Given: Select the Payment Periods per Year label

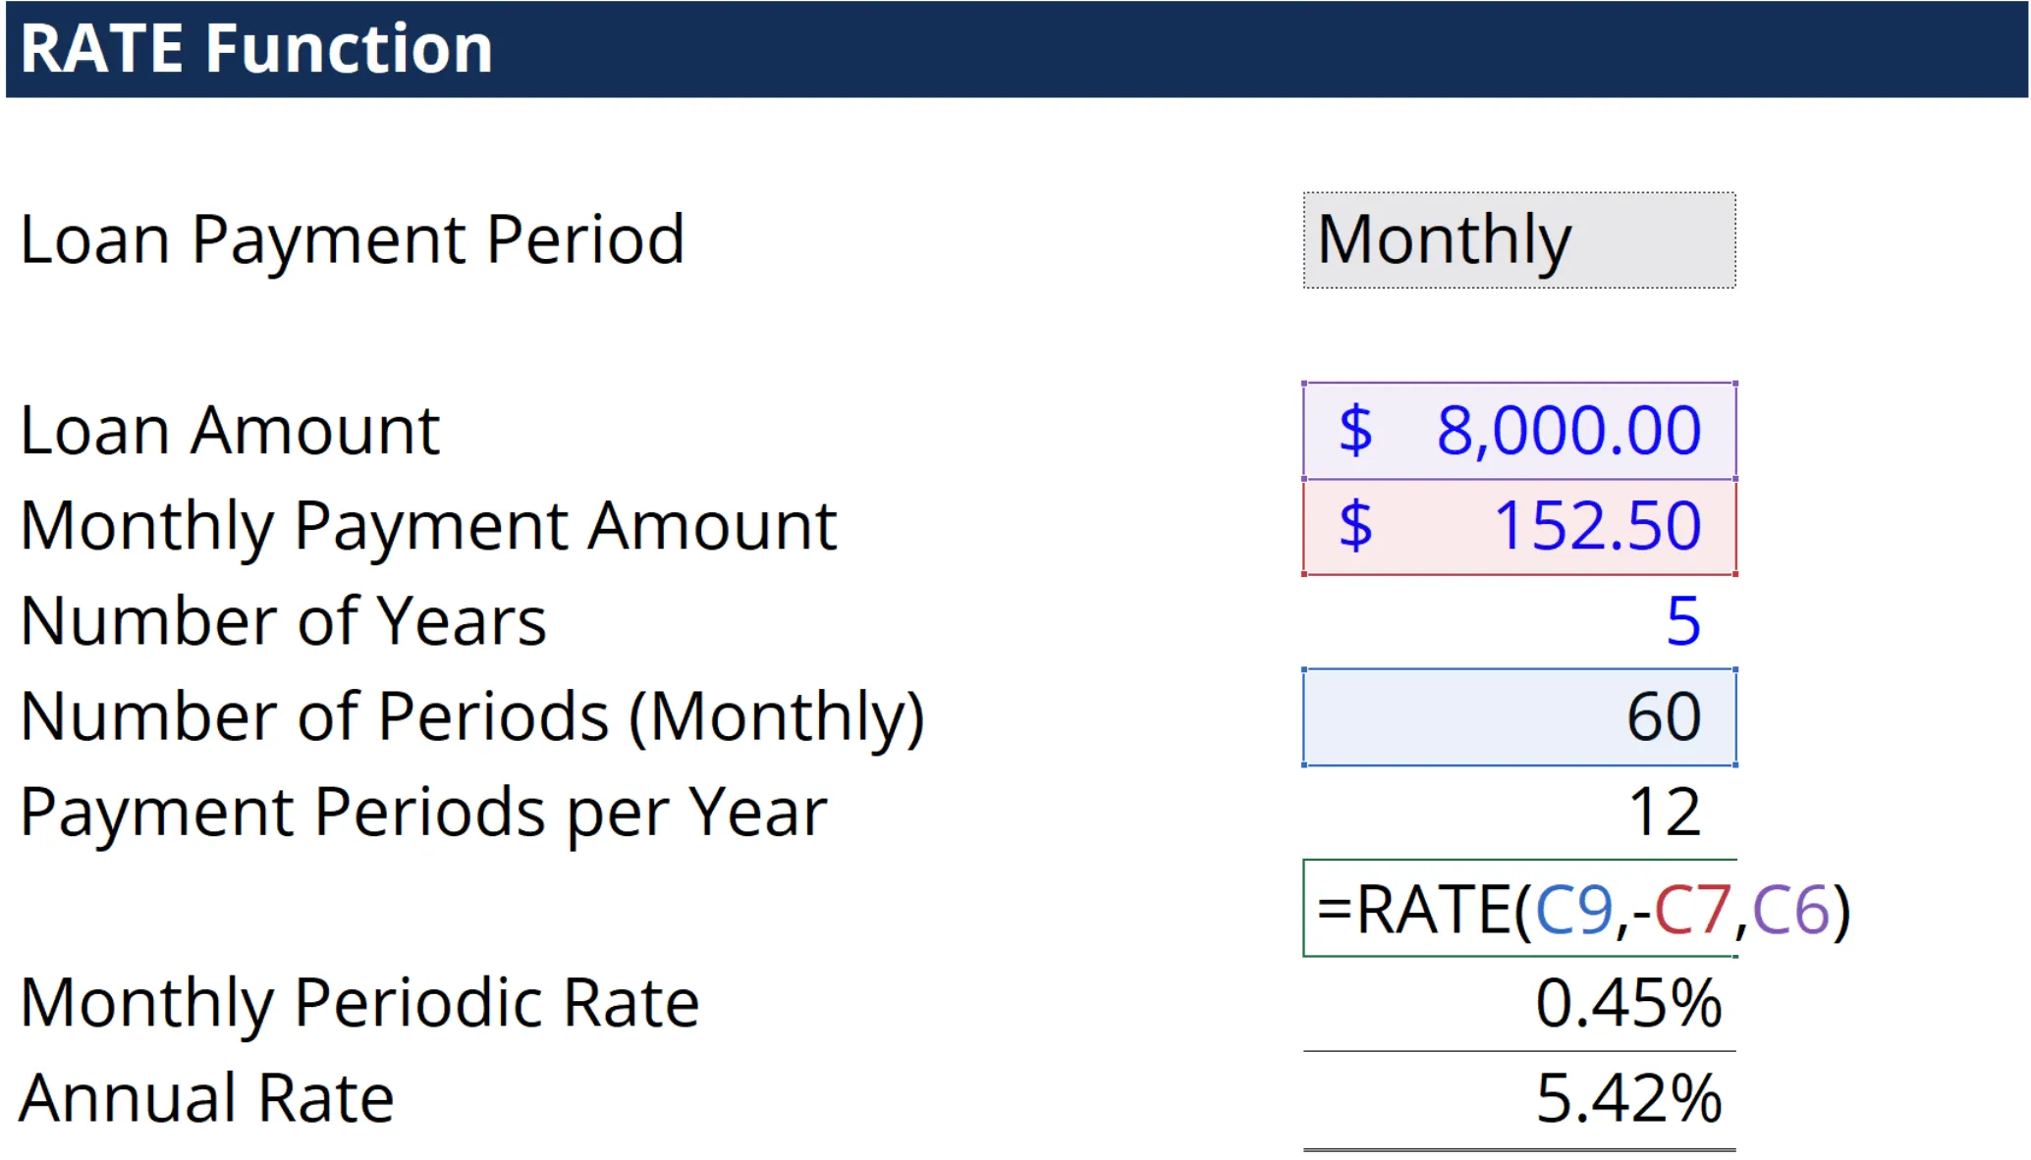Looking at the screenshot, I should 423,813.
